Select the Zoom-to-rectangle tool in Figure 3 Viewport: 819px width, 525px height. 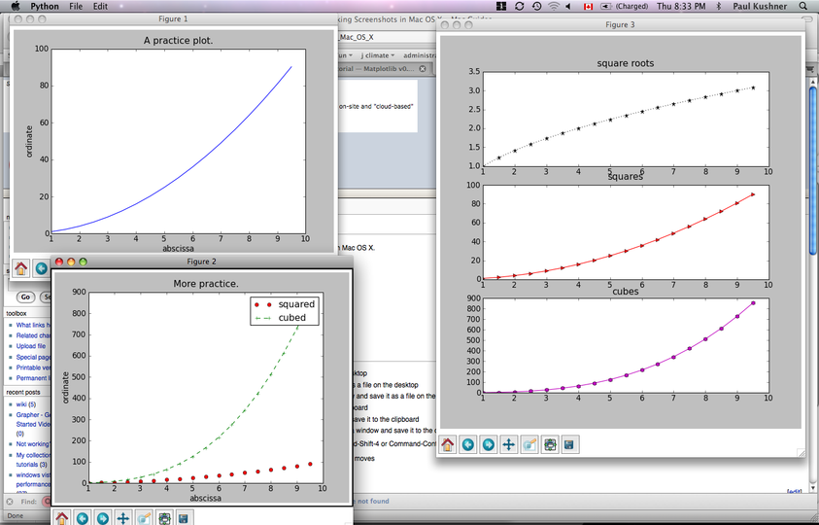point(529,444)
